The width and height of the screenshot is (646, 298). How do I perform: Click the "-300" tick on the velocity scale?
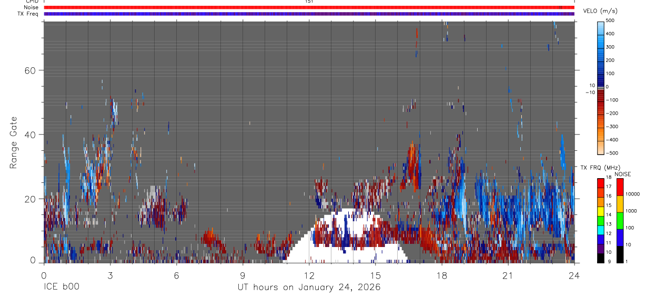[612, 127]
